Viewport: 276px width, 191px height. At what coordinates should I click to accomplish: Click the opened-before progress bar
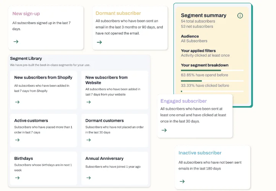pyautogui.click(x=212, y=70)
